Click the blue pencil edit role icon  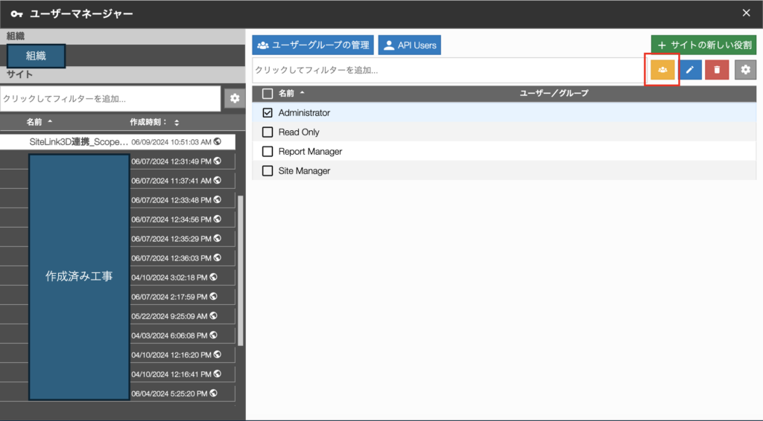pyautogui.click(x=690, y=70)
